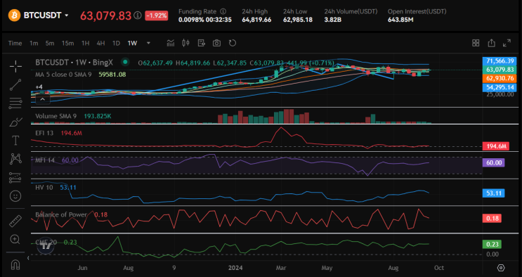This screenshot has height=277, width=522.
Task: Toggle fullscreen chart icon
Action: 507,43
